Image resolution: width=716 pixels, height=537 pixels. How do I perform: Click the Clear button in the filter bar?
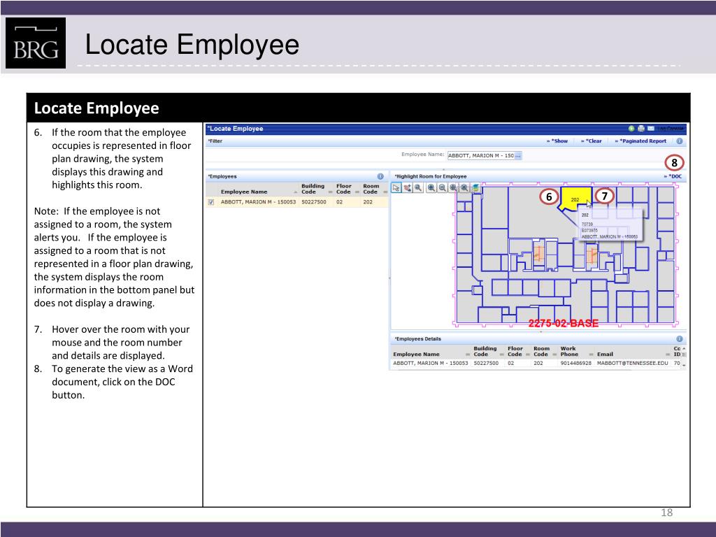click(592, 141)
